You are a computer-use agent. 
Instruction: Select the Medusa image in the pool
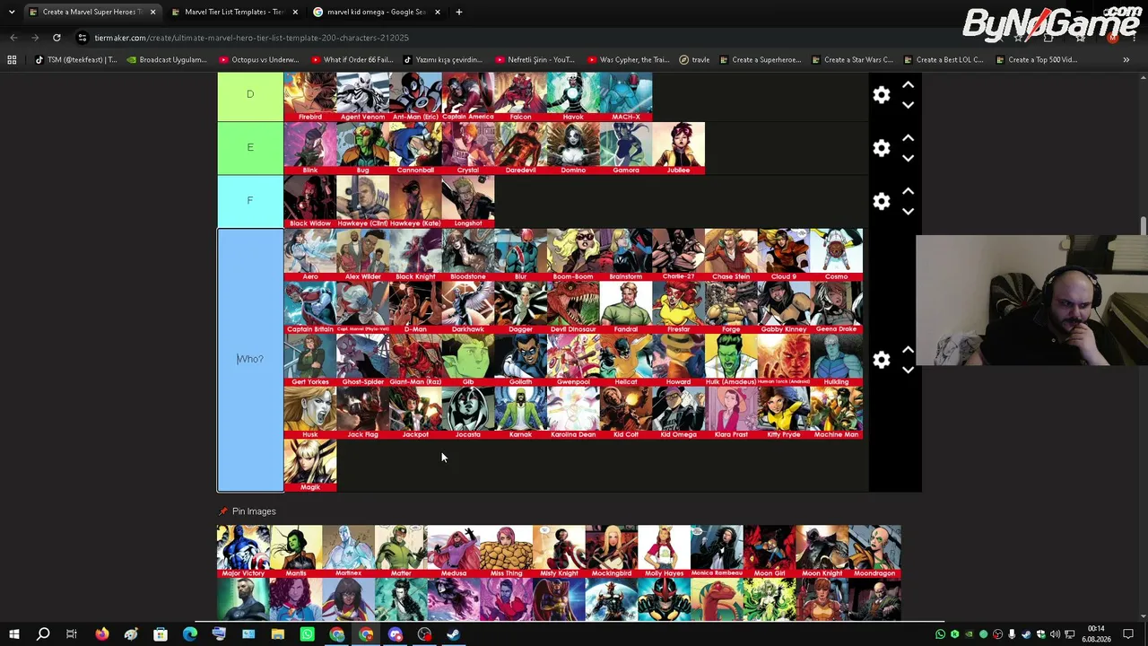[454, 551]
